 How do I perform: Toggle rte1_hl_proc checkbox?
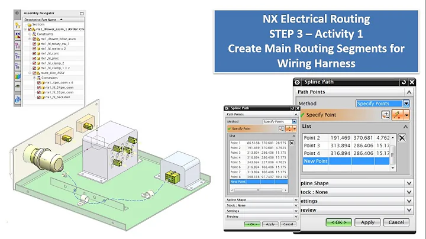(34, 59)
